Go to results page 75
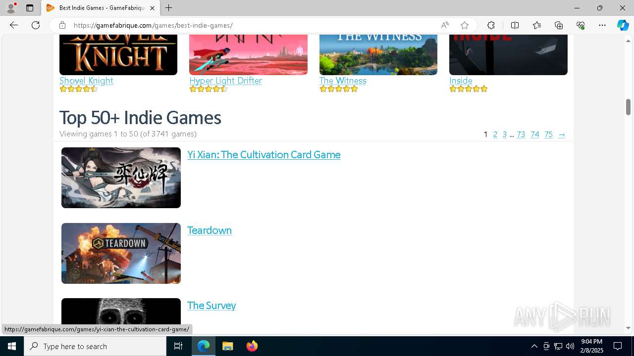The height and width of the screenshot is (356, 634). 548,134
